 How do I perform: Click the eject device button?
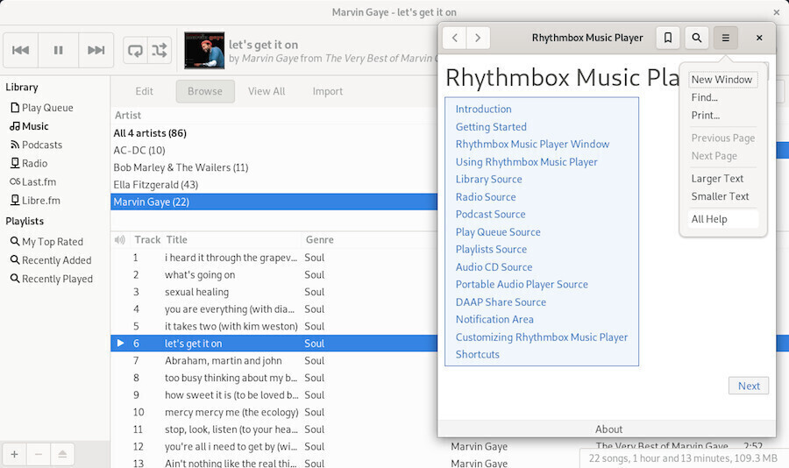(x=62, y=454)
